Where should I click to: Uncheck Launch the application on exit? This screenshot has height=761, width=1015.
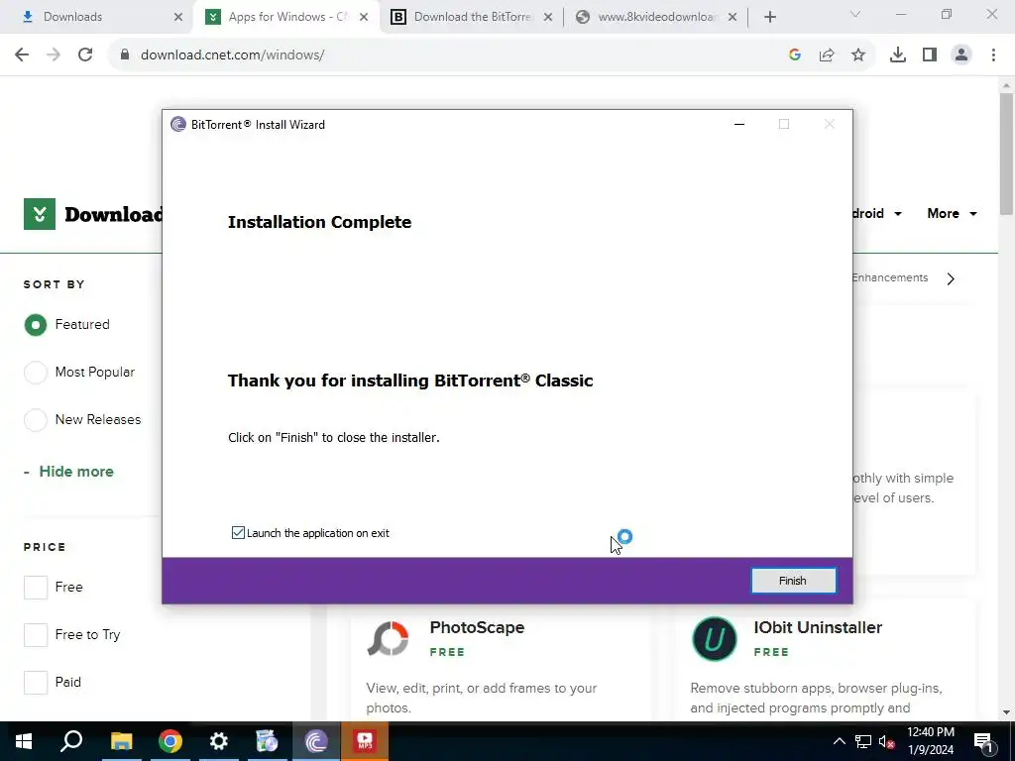click(238, 532)
